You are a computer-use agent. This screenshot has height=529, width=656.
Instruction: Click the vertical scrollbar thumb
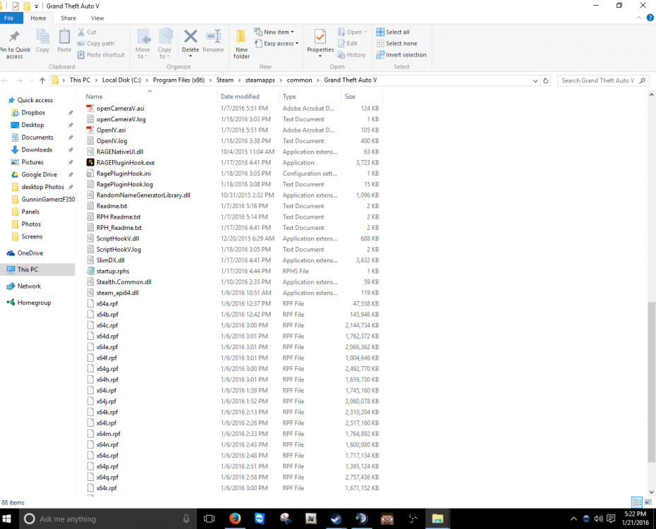[651, 382]
